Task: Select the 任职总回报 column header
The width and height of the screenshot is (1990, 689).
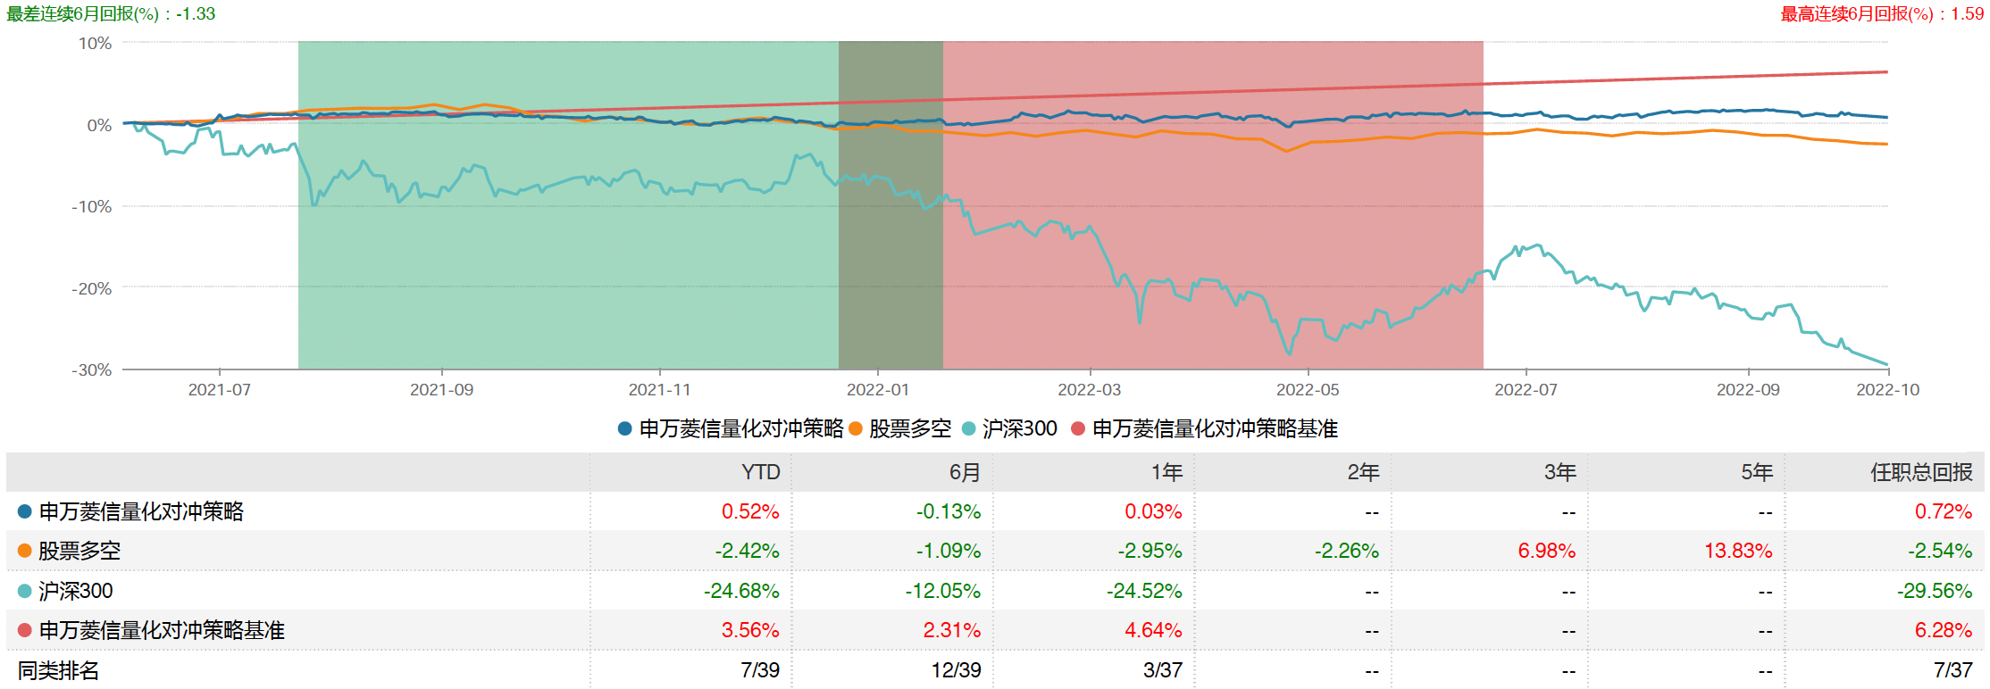Action: [x=1921, y=472]
